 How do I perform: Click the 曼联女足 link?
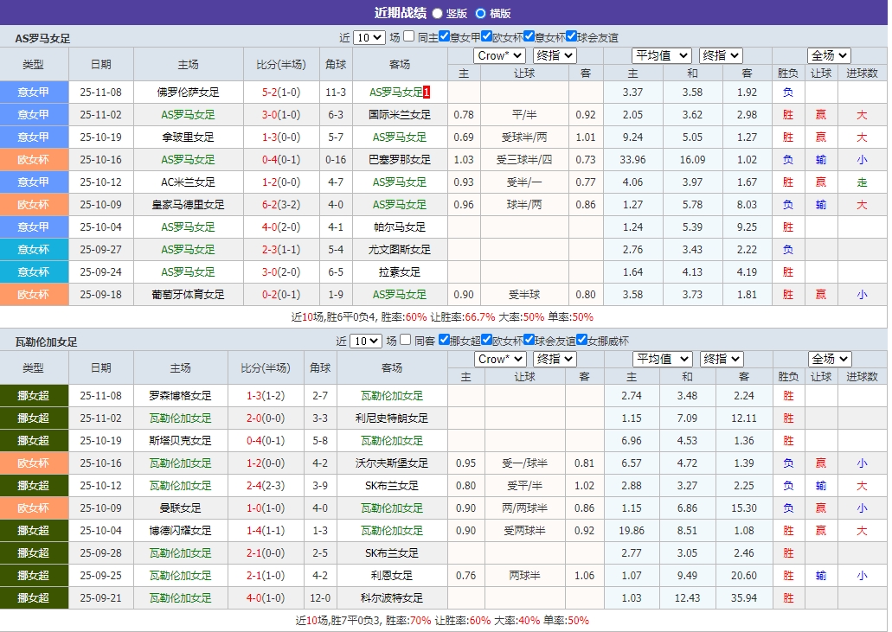coord(182,508)
